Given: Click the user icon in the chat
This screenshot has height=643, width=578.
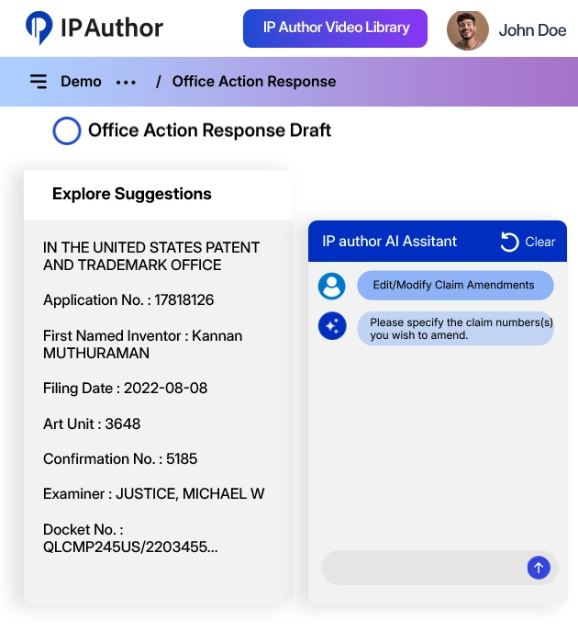Looking at the screenshot, I should [x=331, y=286].
